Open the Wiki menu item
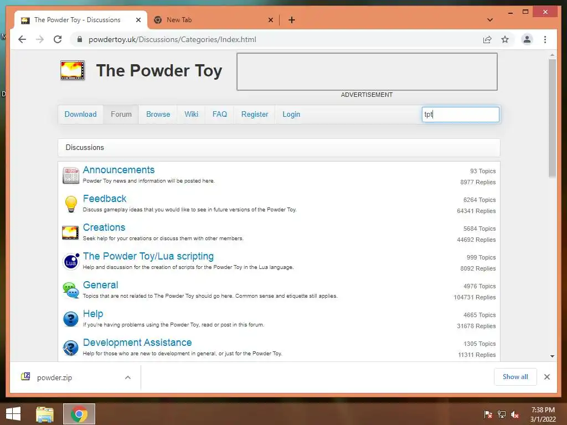 tap(191, 114)
